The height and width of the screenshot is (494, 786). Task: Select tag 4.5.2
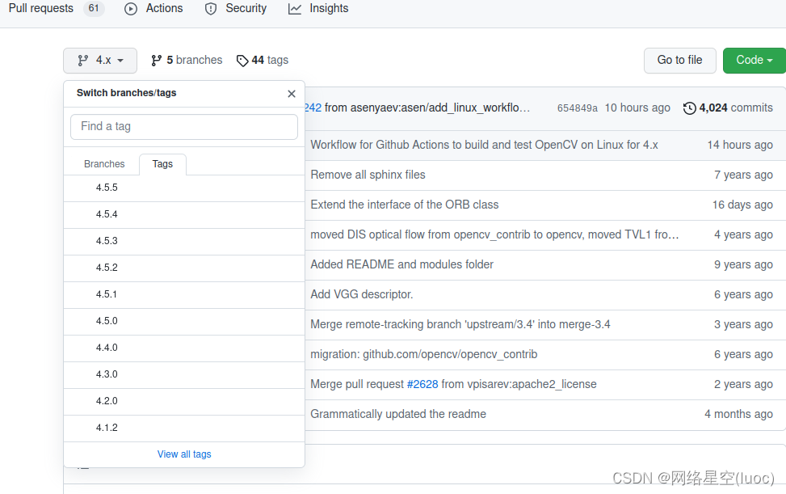coord(184,268)
